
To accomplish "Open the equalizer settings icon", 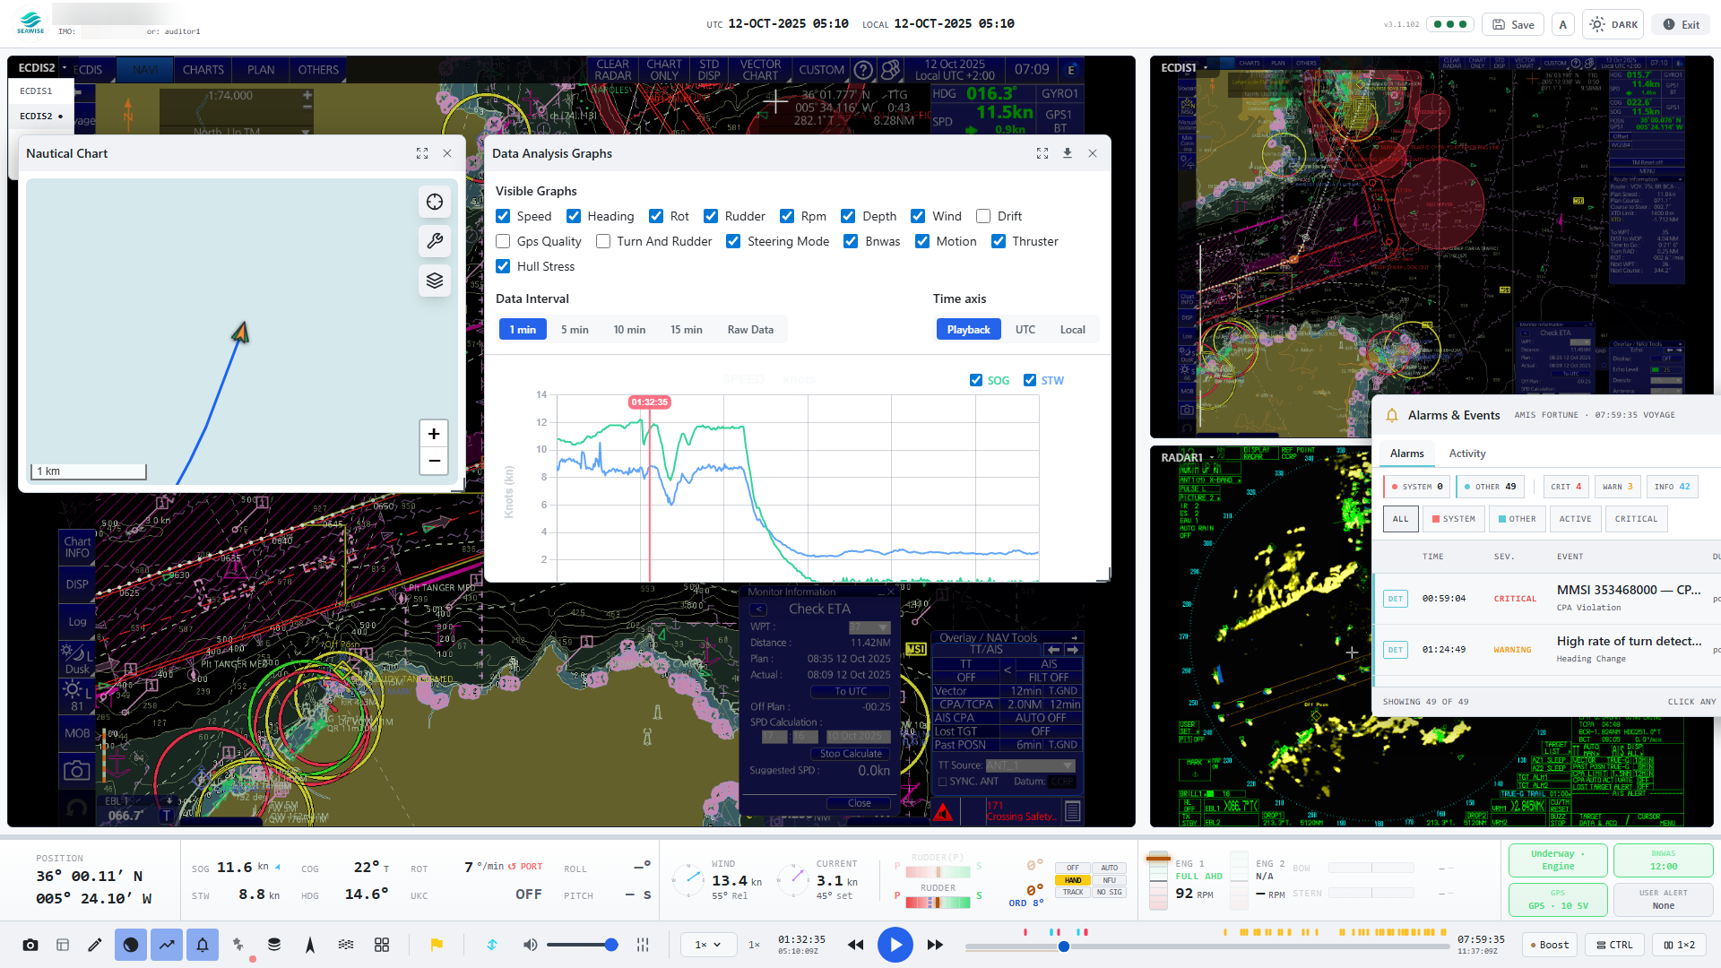I will [643, 945].
